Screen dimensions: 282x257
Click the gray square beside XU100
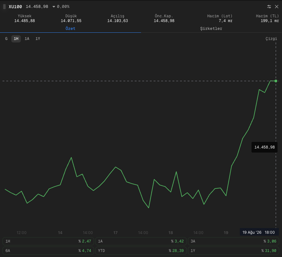tap(4, 7)
